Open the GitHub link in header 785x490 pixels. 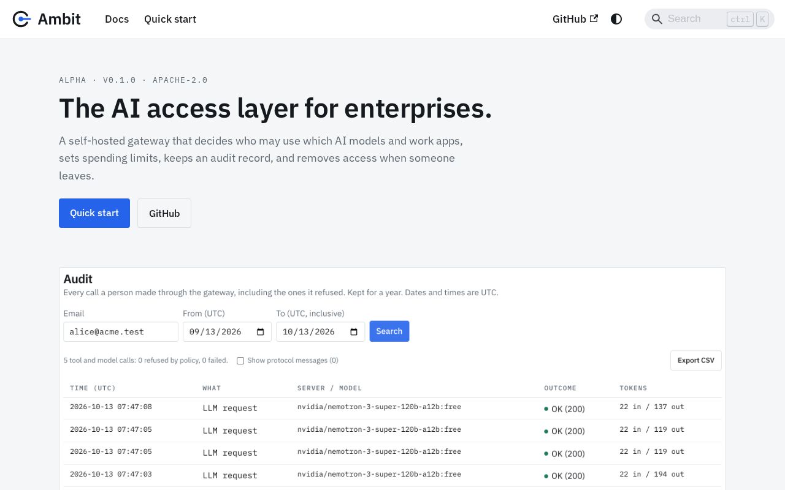575,19
